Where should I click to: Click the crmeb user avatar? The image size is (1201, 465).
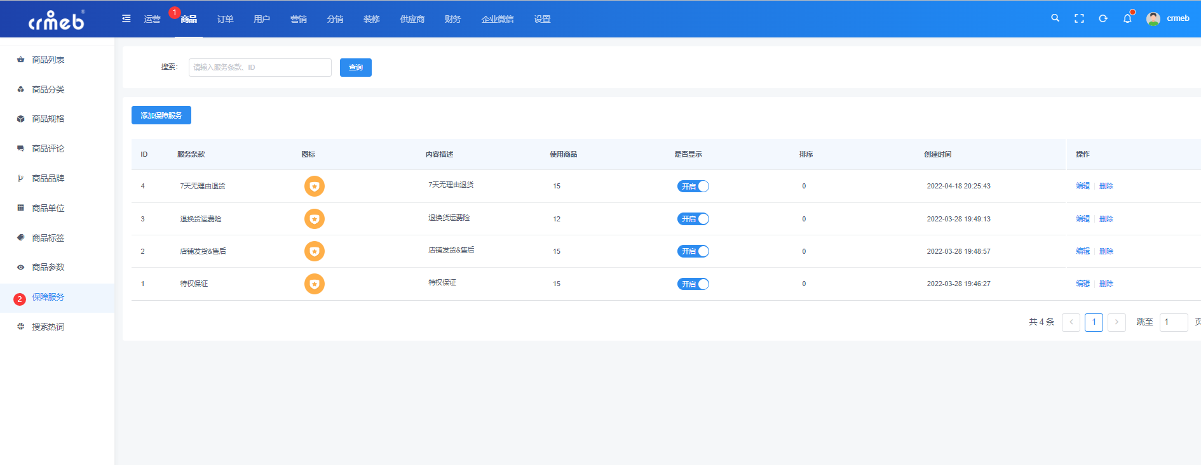click(x=1153, y=18)
